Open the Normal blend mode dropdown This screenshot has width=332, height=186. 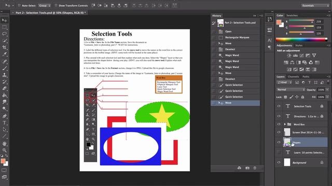290,89
